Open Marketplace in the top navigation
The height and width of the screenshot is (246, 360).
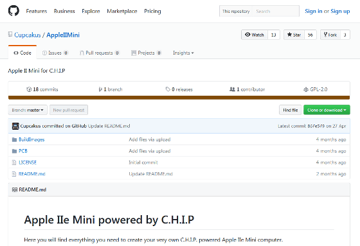pos(122,11)
